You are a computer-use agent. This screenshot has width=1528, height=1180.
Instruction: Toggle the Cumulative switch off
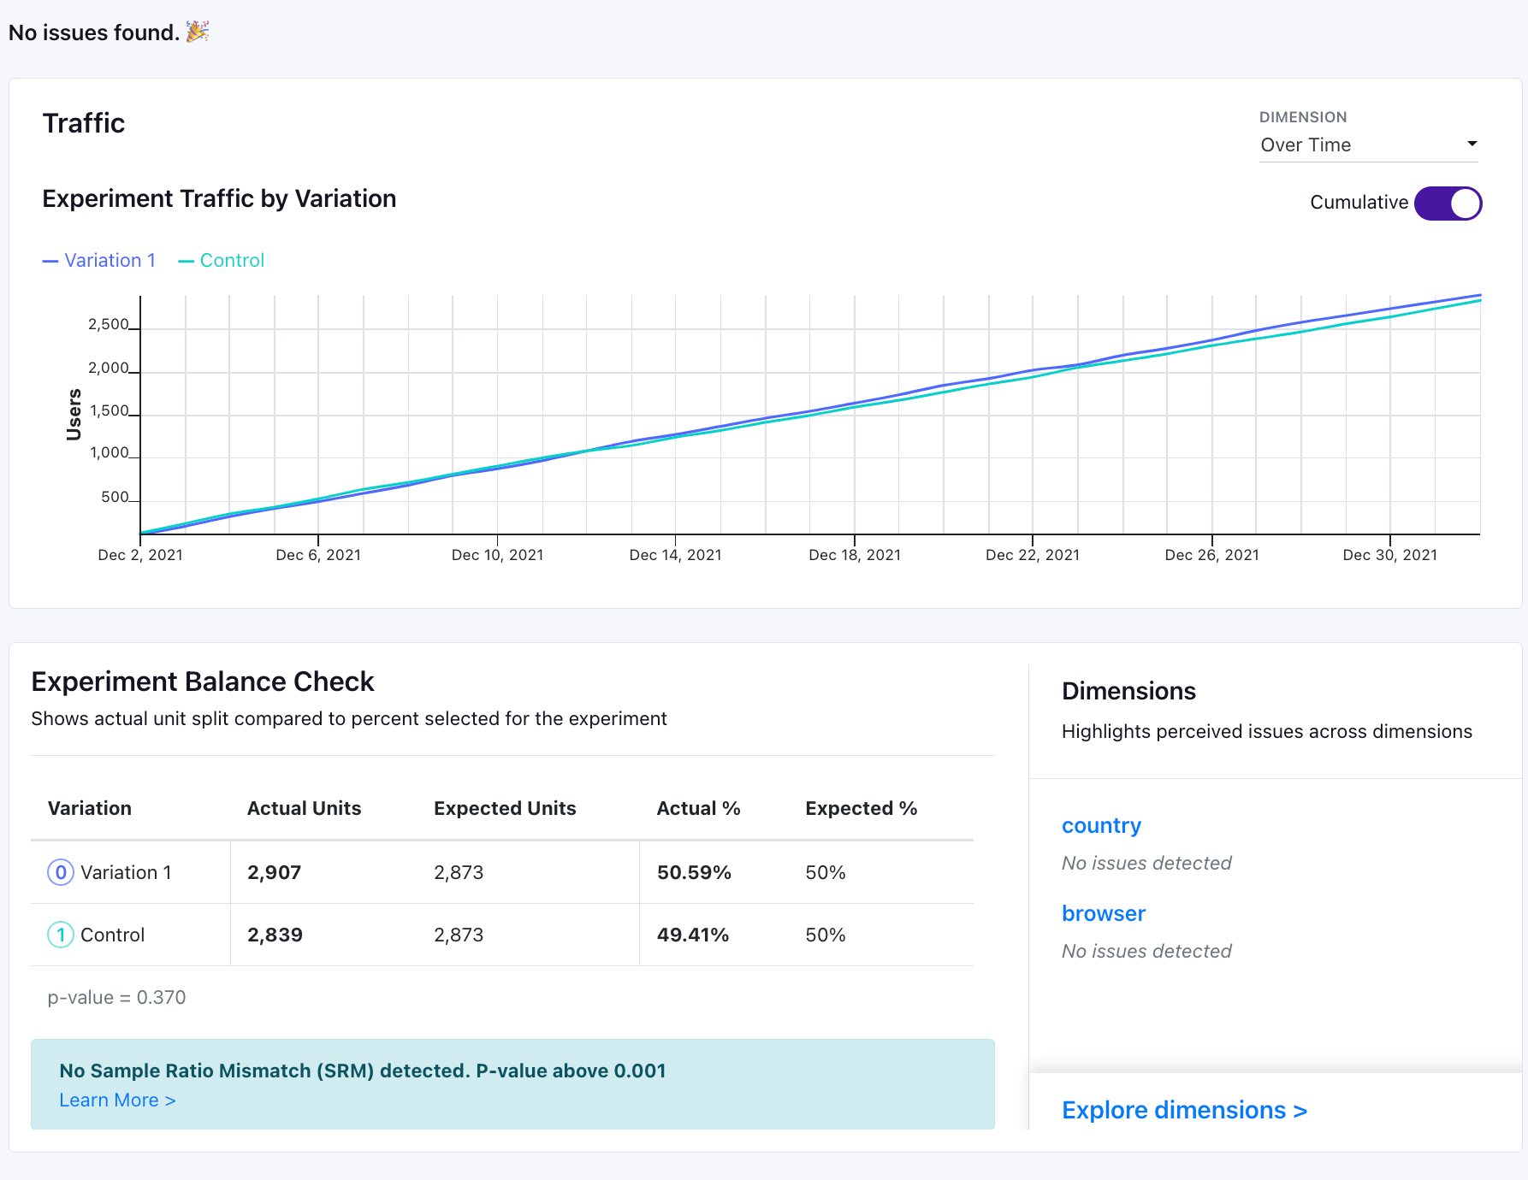[1448, 204]
